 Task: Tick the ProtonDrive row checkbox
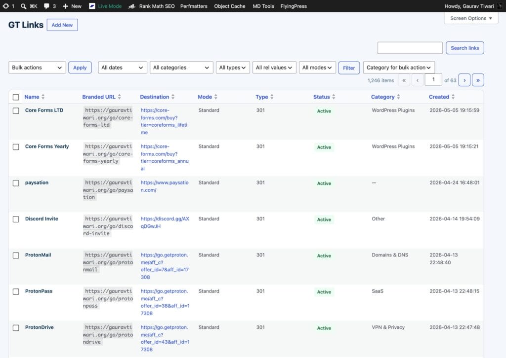[16, 328]
